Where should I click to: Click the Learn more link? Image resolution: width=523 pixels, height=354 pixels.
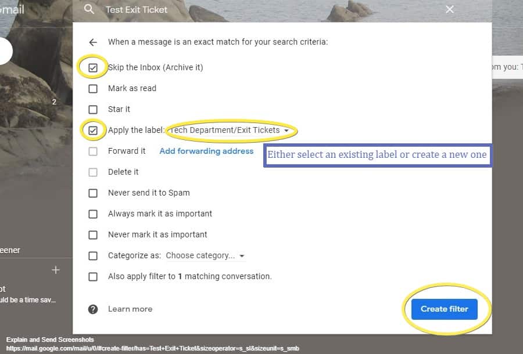(x=130, y=309)
